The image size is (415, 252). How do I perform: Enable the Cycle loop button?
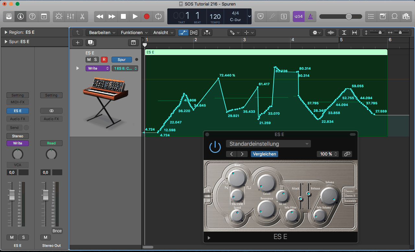158,16
